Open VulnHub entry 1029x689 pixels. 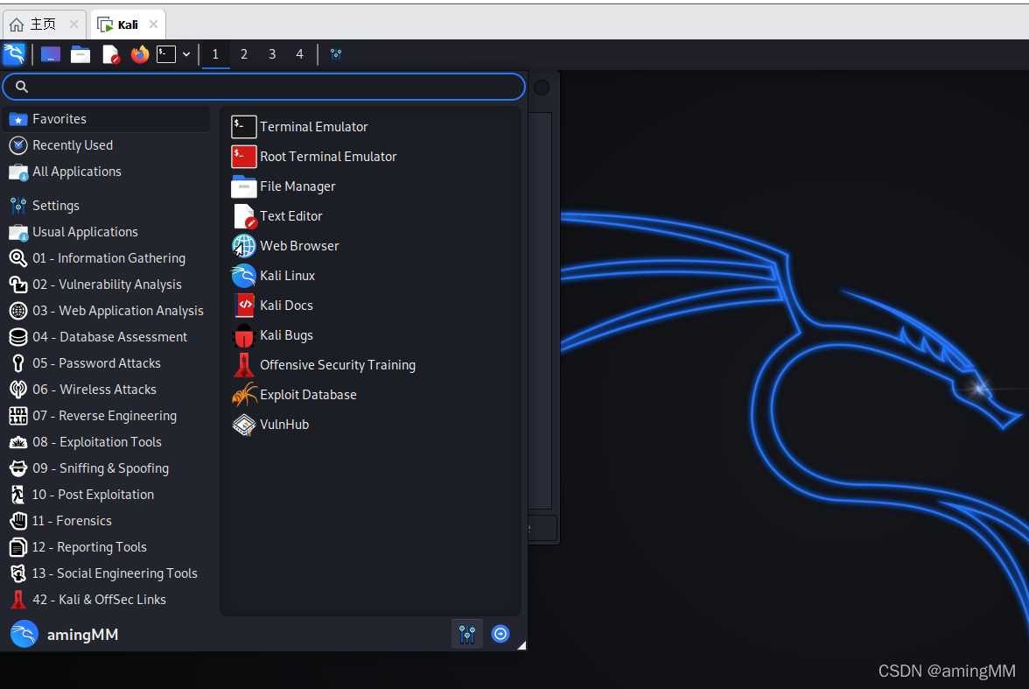[371, 425]
